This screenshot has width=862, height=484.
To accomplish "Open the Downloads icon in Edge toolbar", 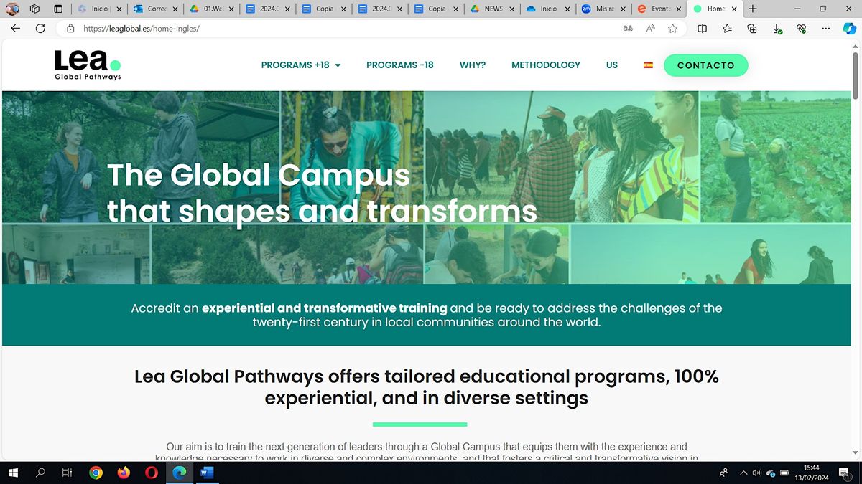I will [x=777, y=29].
